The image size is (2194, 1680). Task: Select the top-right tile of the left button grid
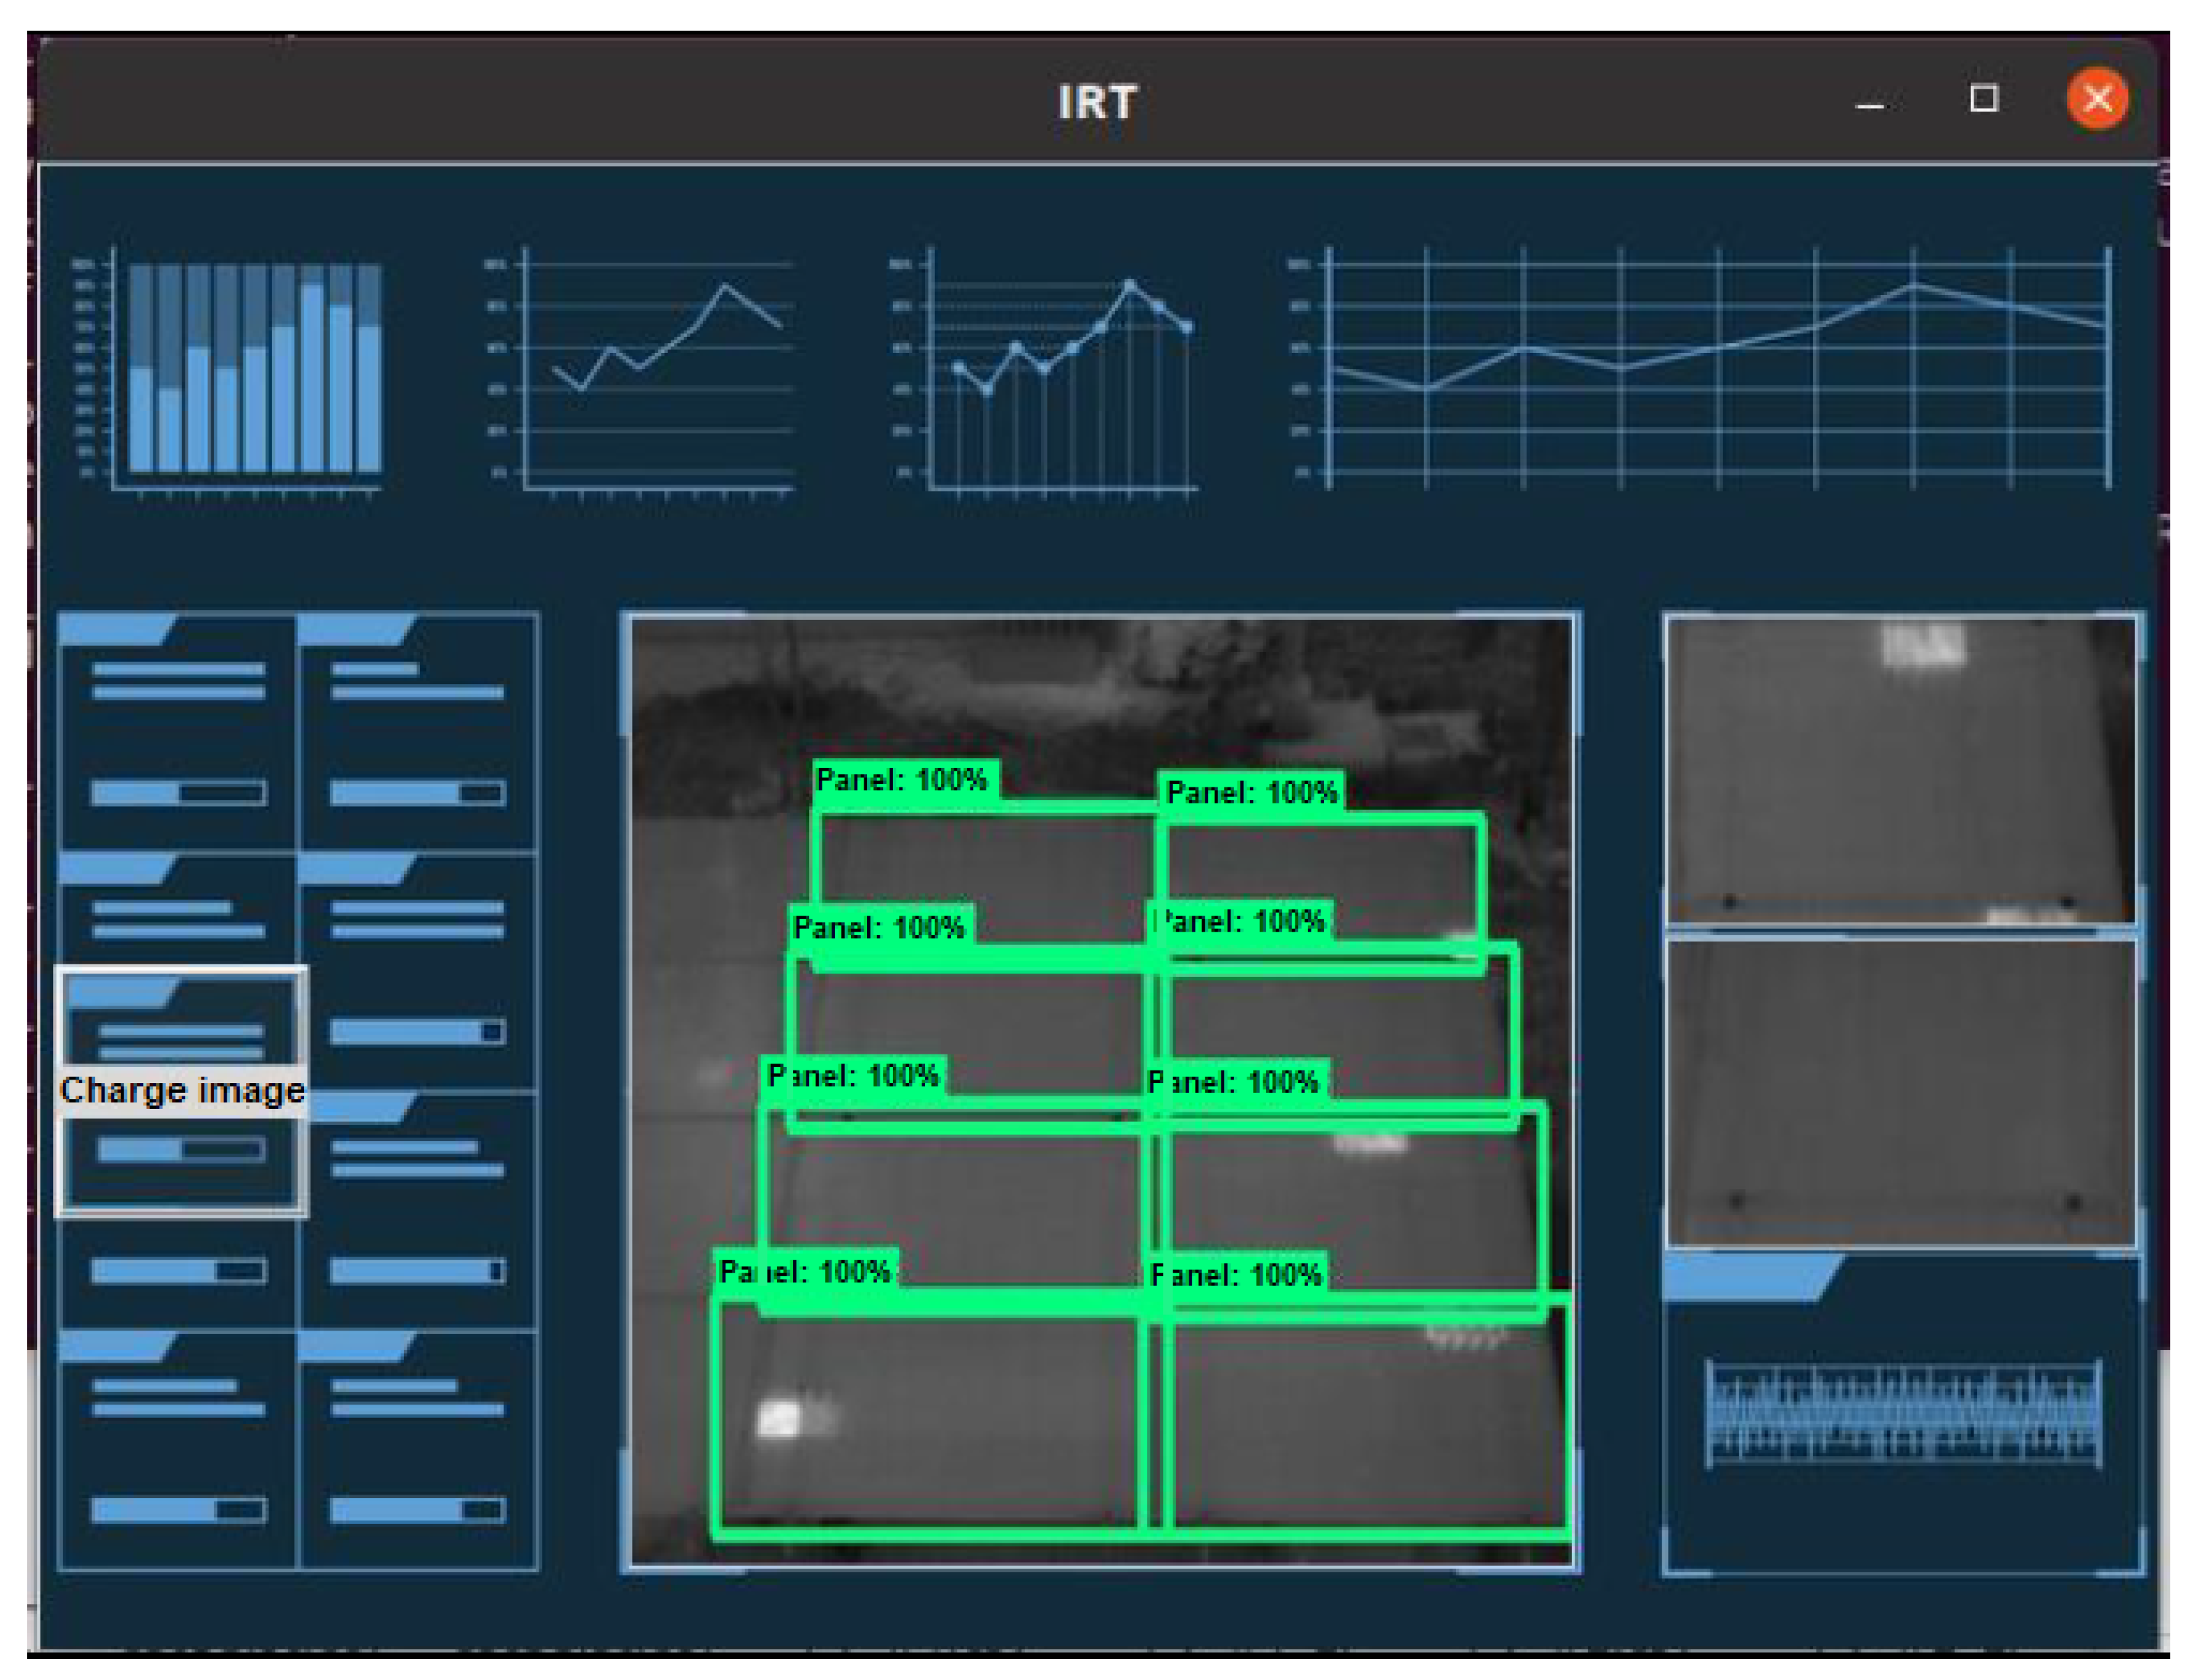[417, 732]
